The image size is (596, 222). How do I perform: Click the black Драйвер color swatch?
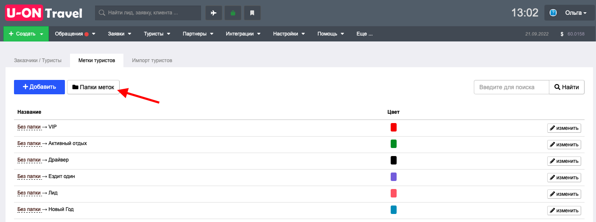394,160
